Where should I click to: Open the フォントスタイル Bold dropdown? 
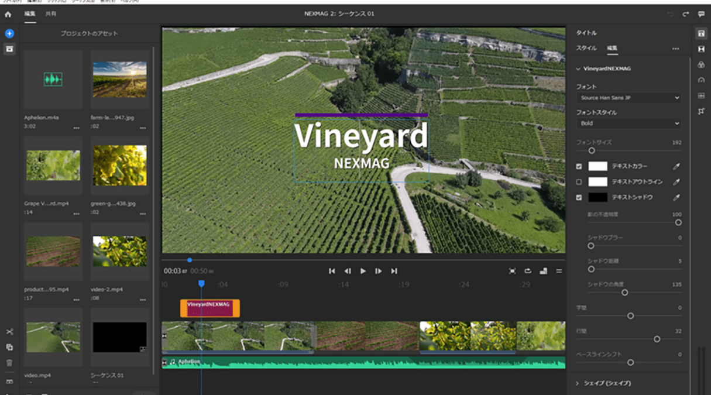[x=628, y=123]
